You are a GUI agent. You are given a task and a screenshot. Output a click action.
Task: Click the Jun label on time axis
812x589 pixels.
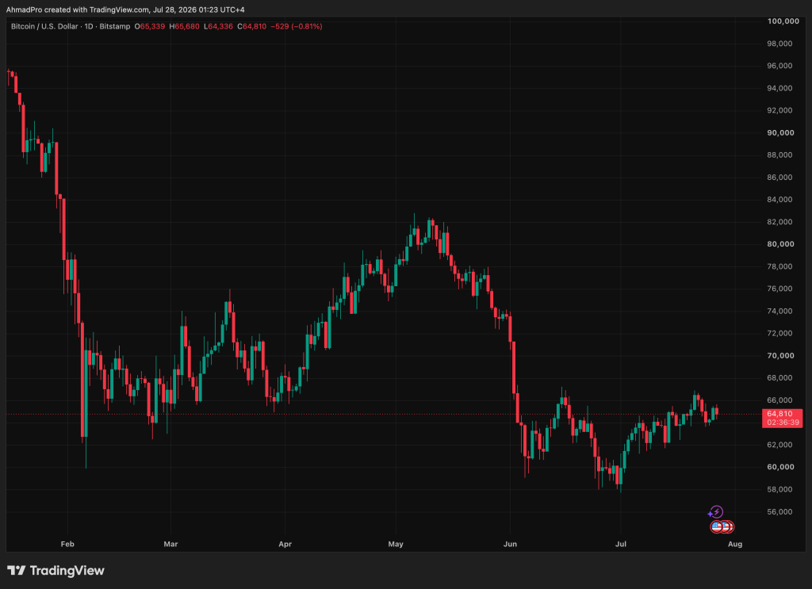(510, 544)
